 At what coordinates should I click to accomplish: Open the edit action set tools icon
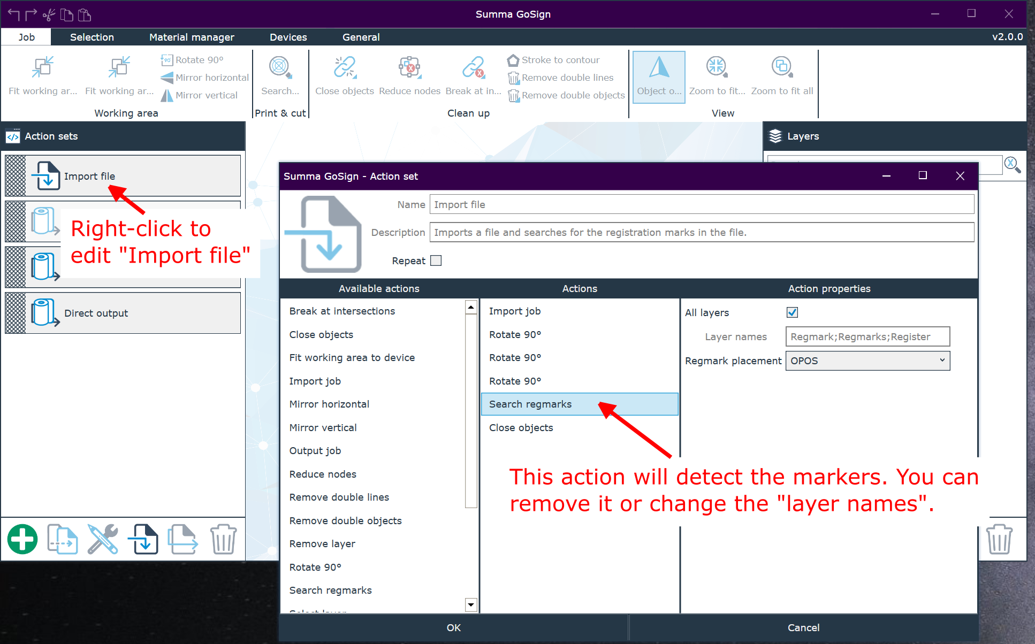point(103,539)
